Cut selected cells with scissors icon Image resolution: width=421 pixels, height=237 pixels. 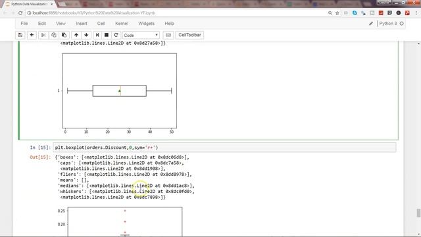point(43,35)
